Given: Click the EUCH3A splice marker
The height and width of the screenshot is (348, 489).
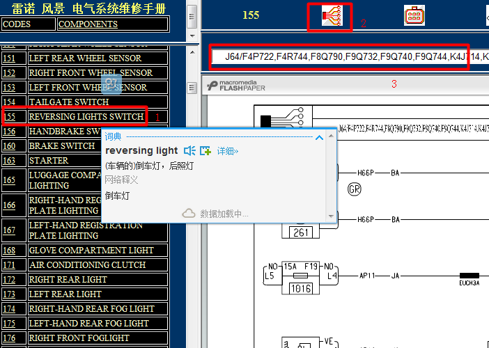Looking at the screenshot, I should click(x=469, y=276).
